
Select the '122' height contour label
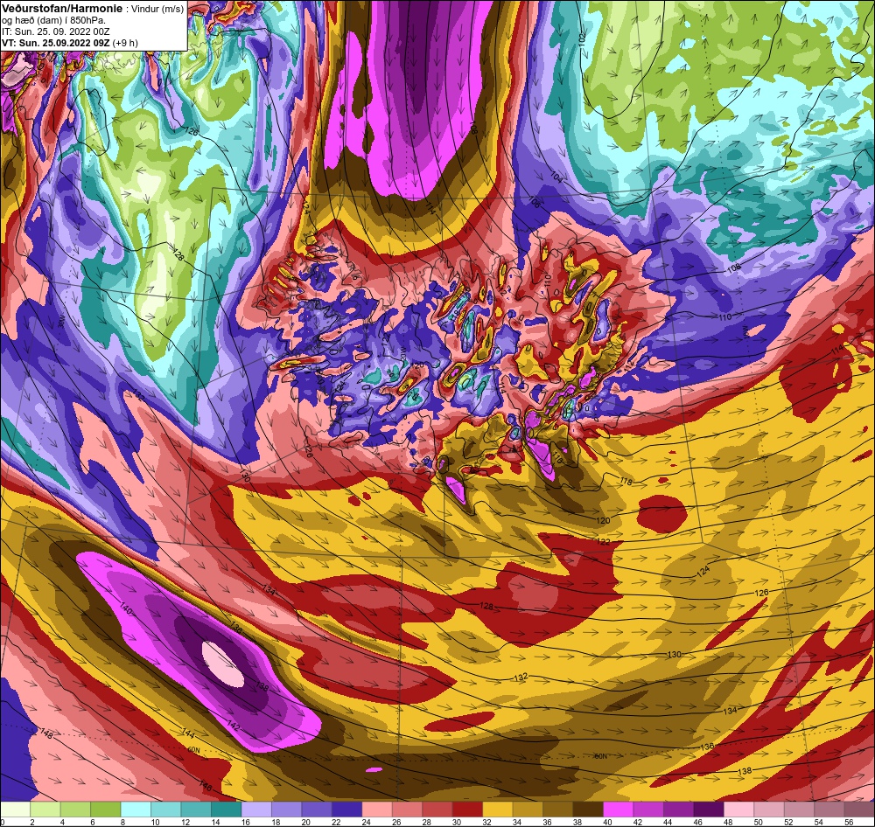tap(604, 541)
